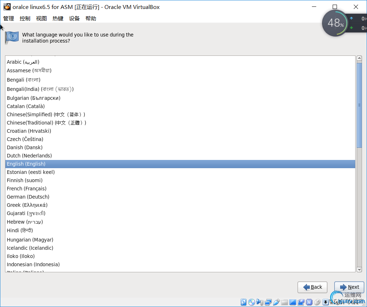The image size is (367, 307).
Task: Select Bengali (বাংলা) language
Action: tap(180, 80)
